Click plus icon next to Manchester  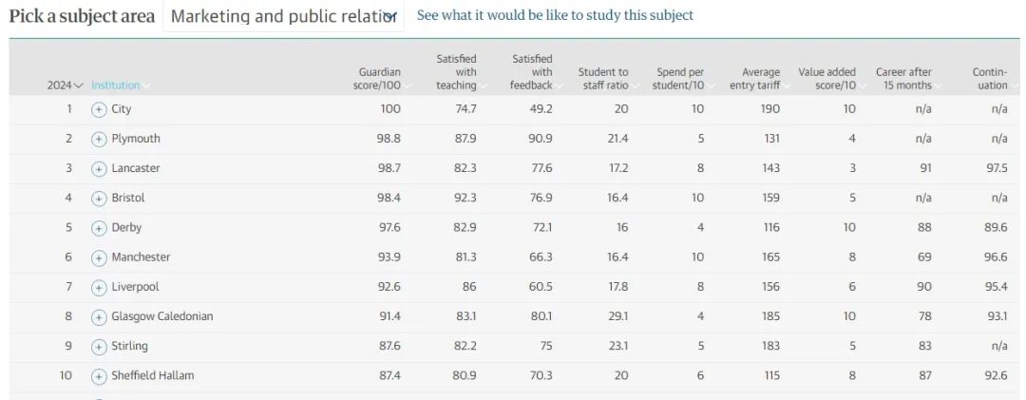99,257
